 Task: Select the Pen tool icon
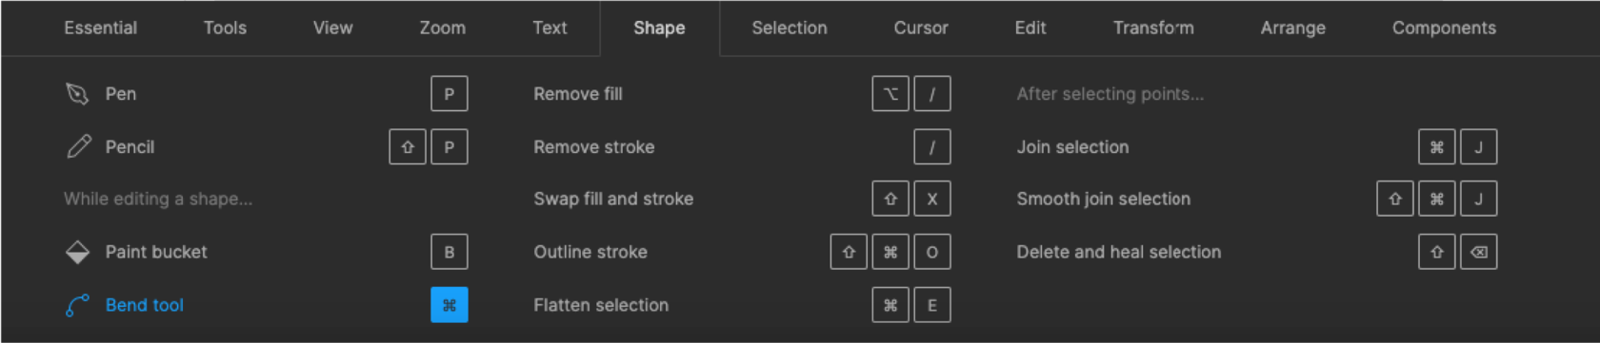pos(77,93)
